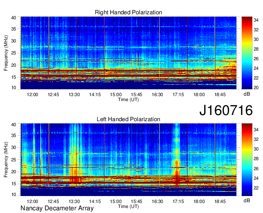263x213 pixels.
Task: Click 30 on Right Handed color bar scale
Action: [256, 39]
